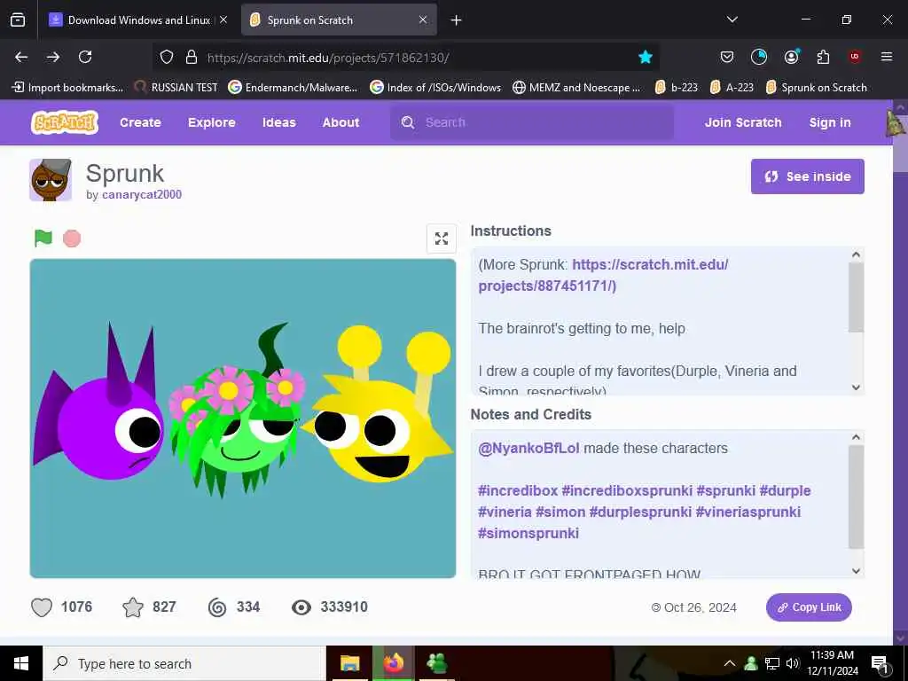Open the Import bookmarks bookmark
Image resolution: width=908 pixels, height=681 pixels.
[67, 88]
